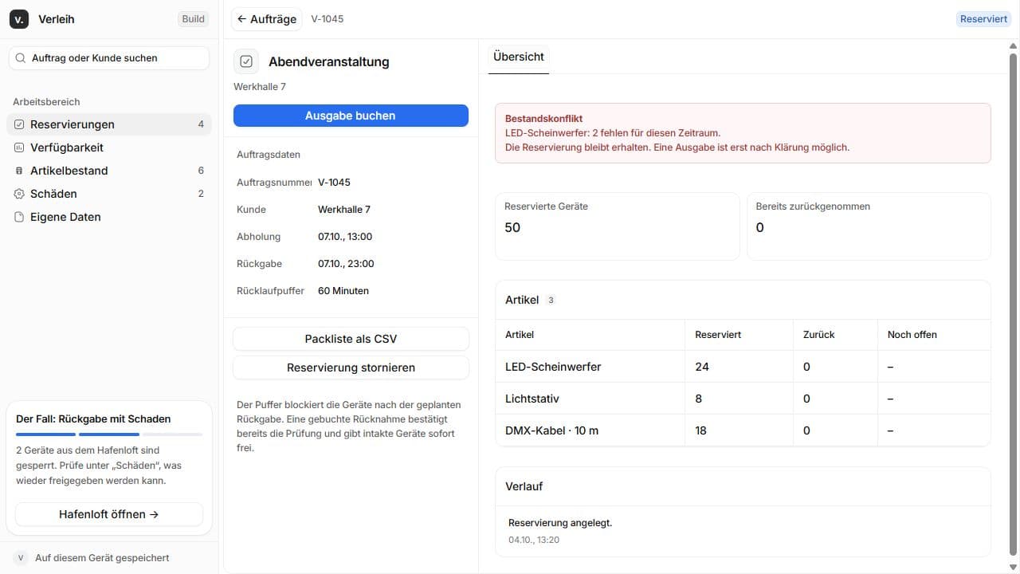Open Eigene Daten in sidebar

(109, 217)
